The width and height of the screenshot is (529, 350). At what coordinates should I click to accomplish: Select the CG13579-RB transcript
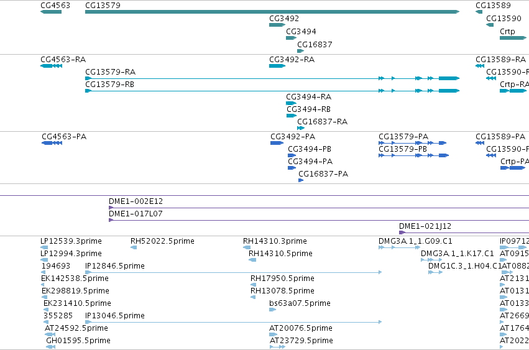(x=272, y=91)
